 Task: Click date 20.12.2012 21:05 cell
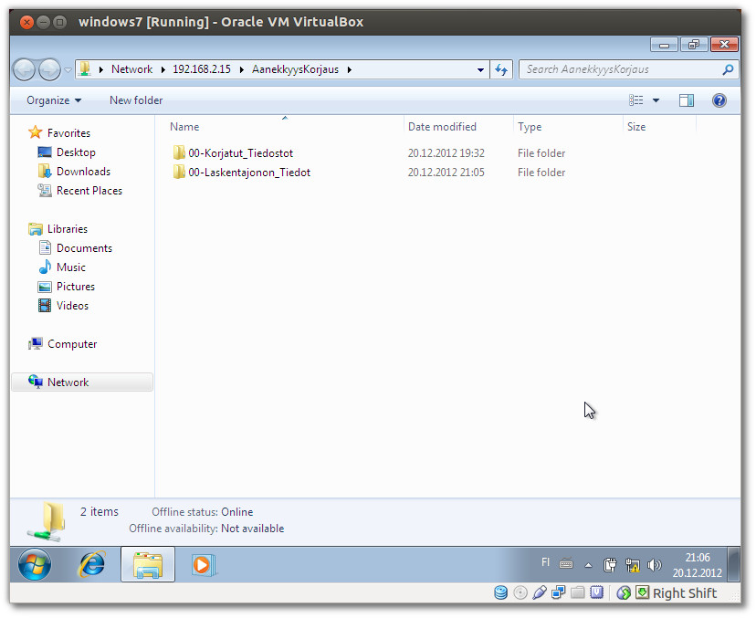(446, 173)
